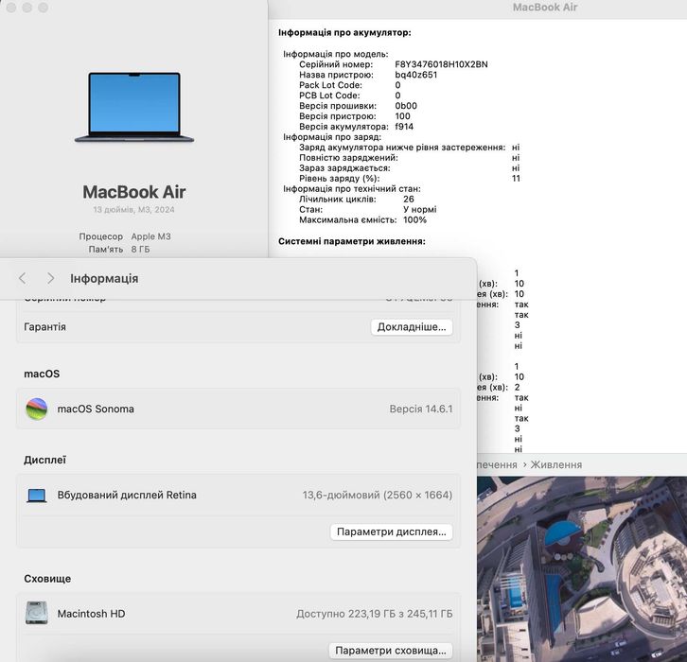Click the Пам'ять 8 ГБ value
Screen dimensions: 687x662
coord(140,249)
